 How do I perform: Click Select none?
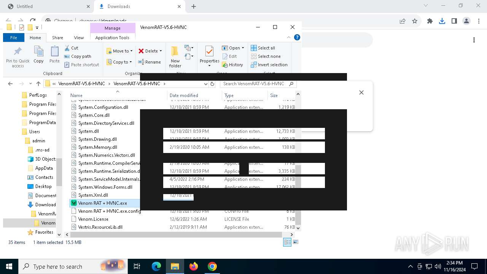(266, 56)
